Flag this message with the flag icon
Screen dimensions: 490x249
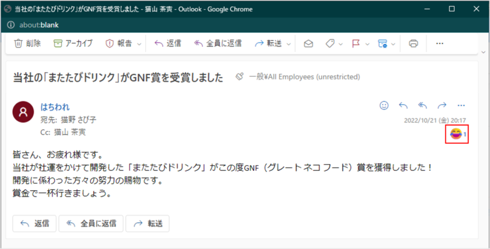(x=355, y=43)
